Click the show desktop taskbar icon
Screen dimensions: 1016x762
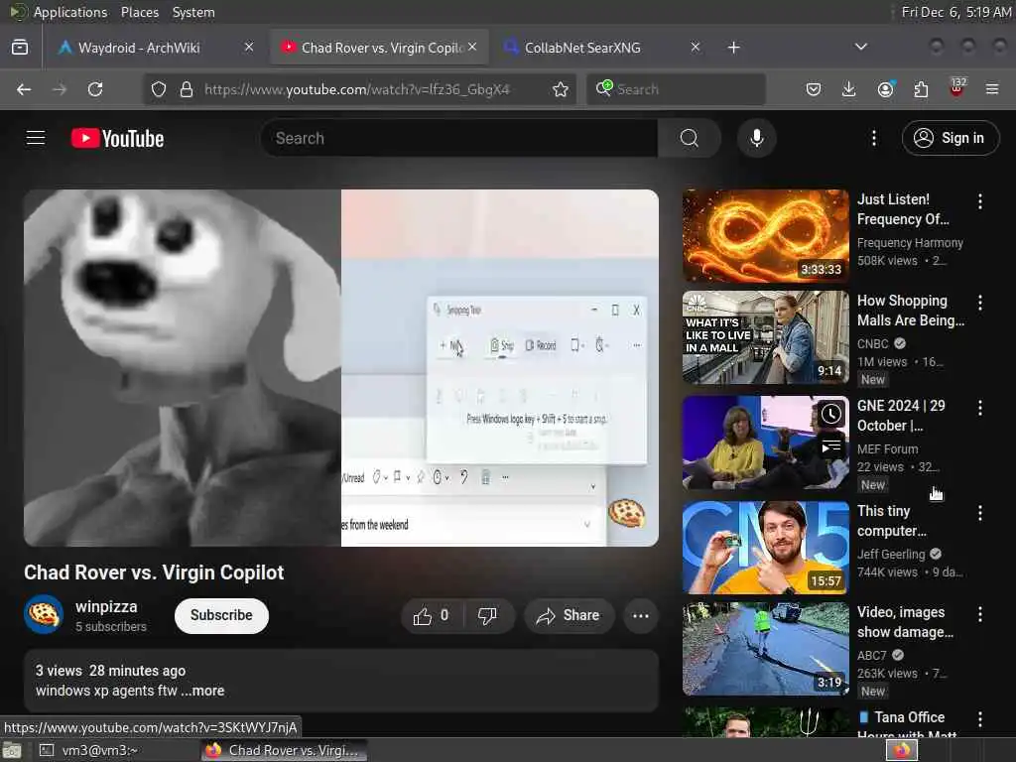(x=12, y=751)
